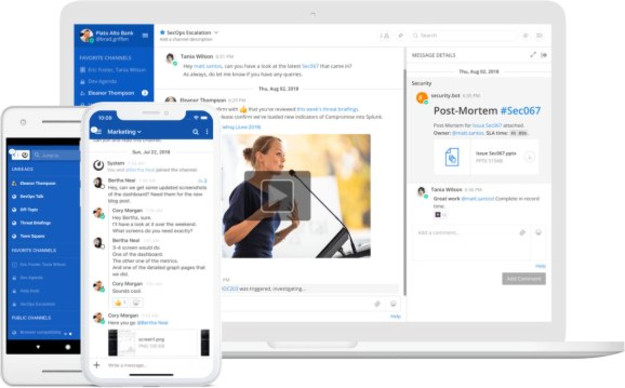The height and width of the screenshot is (388, 625).
Task: Open the main hamburger menu in team sidebar
Action: click(145, 35)
